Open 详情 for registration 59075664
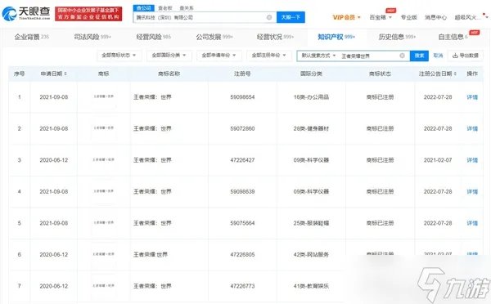 click(x=472, y=223)
